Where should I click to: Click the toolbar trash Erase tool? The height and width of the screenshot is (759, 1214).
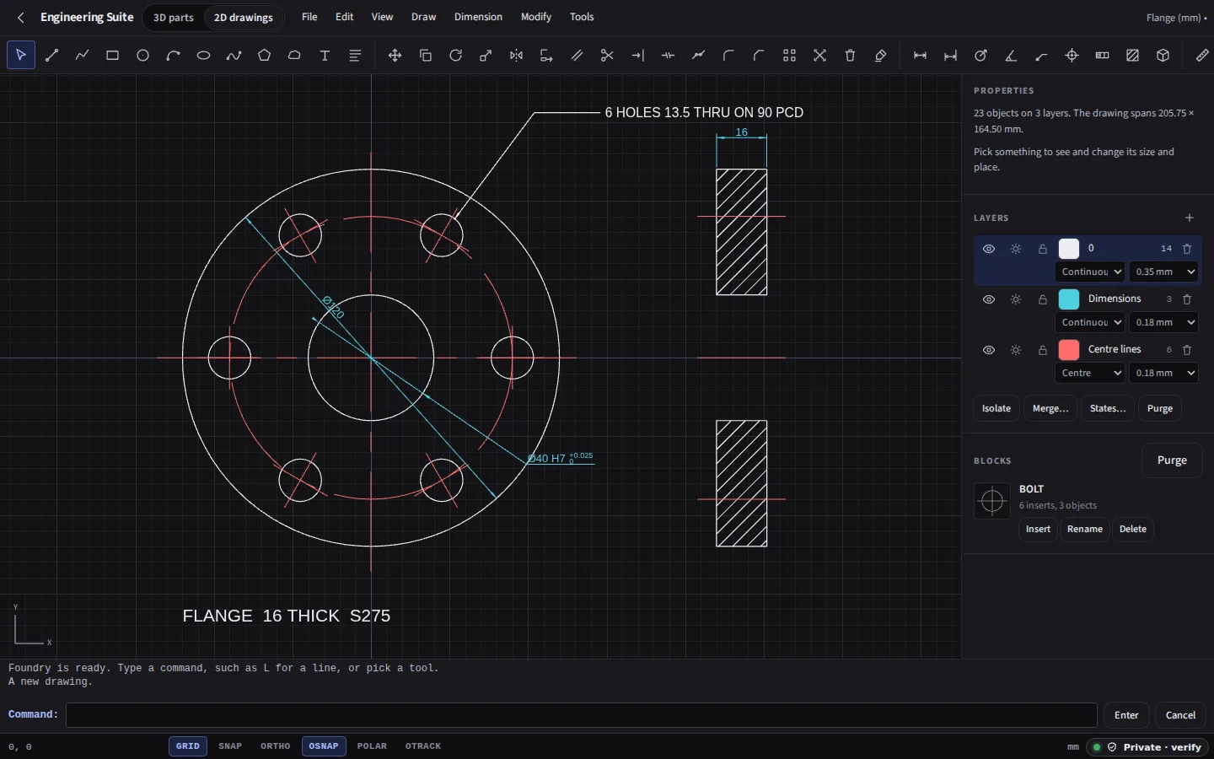[x=850, y=56]
